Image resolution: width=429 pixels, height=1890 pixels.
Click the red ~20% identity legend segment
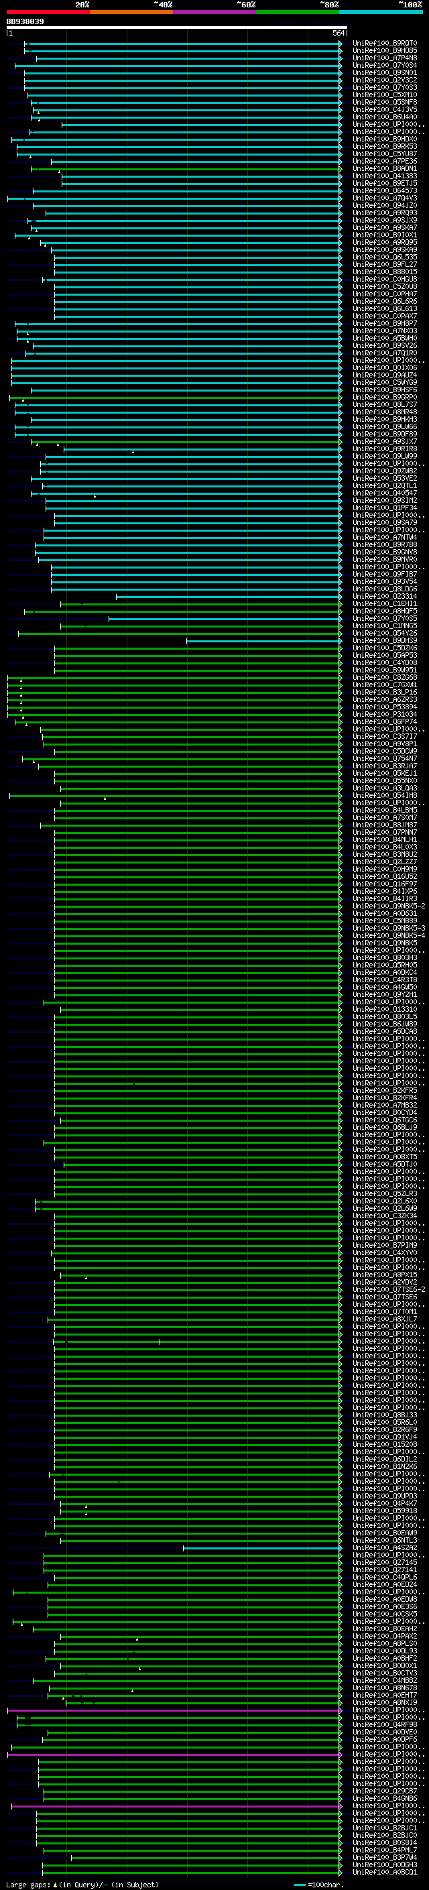pos(48,12)
